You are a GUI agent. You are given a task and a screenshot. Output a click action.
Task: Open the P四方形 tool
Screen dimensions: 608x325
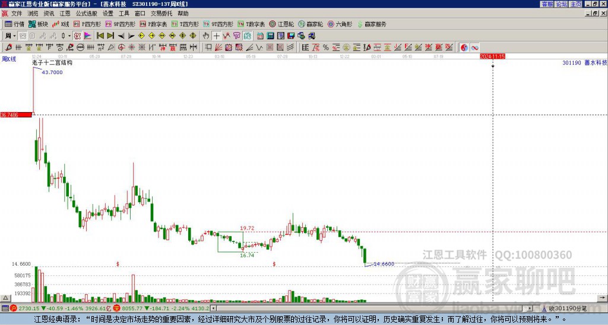point(87,24)
